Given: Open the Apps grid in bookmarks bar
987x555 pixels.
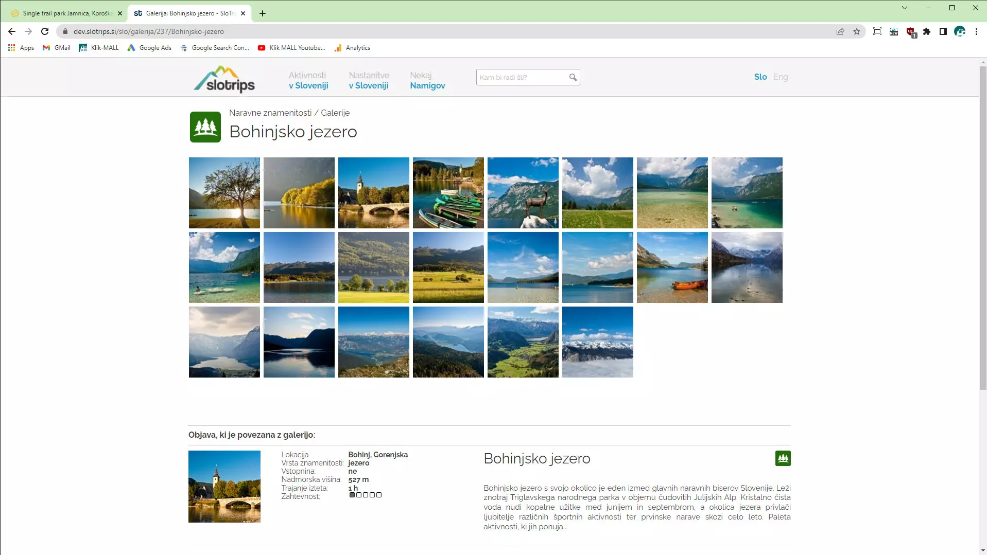Looking at the screenshot, I should (x=21, y=48).
